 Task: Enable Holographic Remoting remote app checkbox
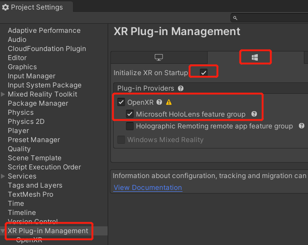[130, 126]
